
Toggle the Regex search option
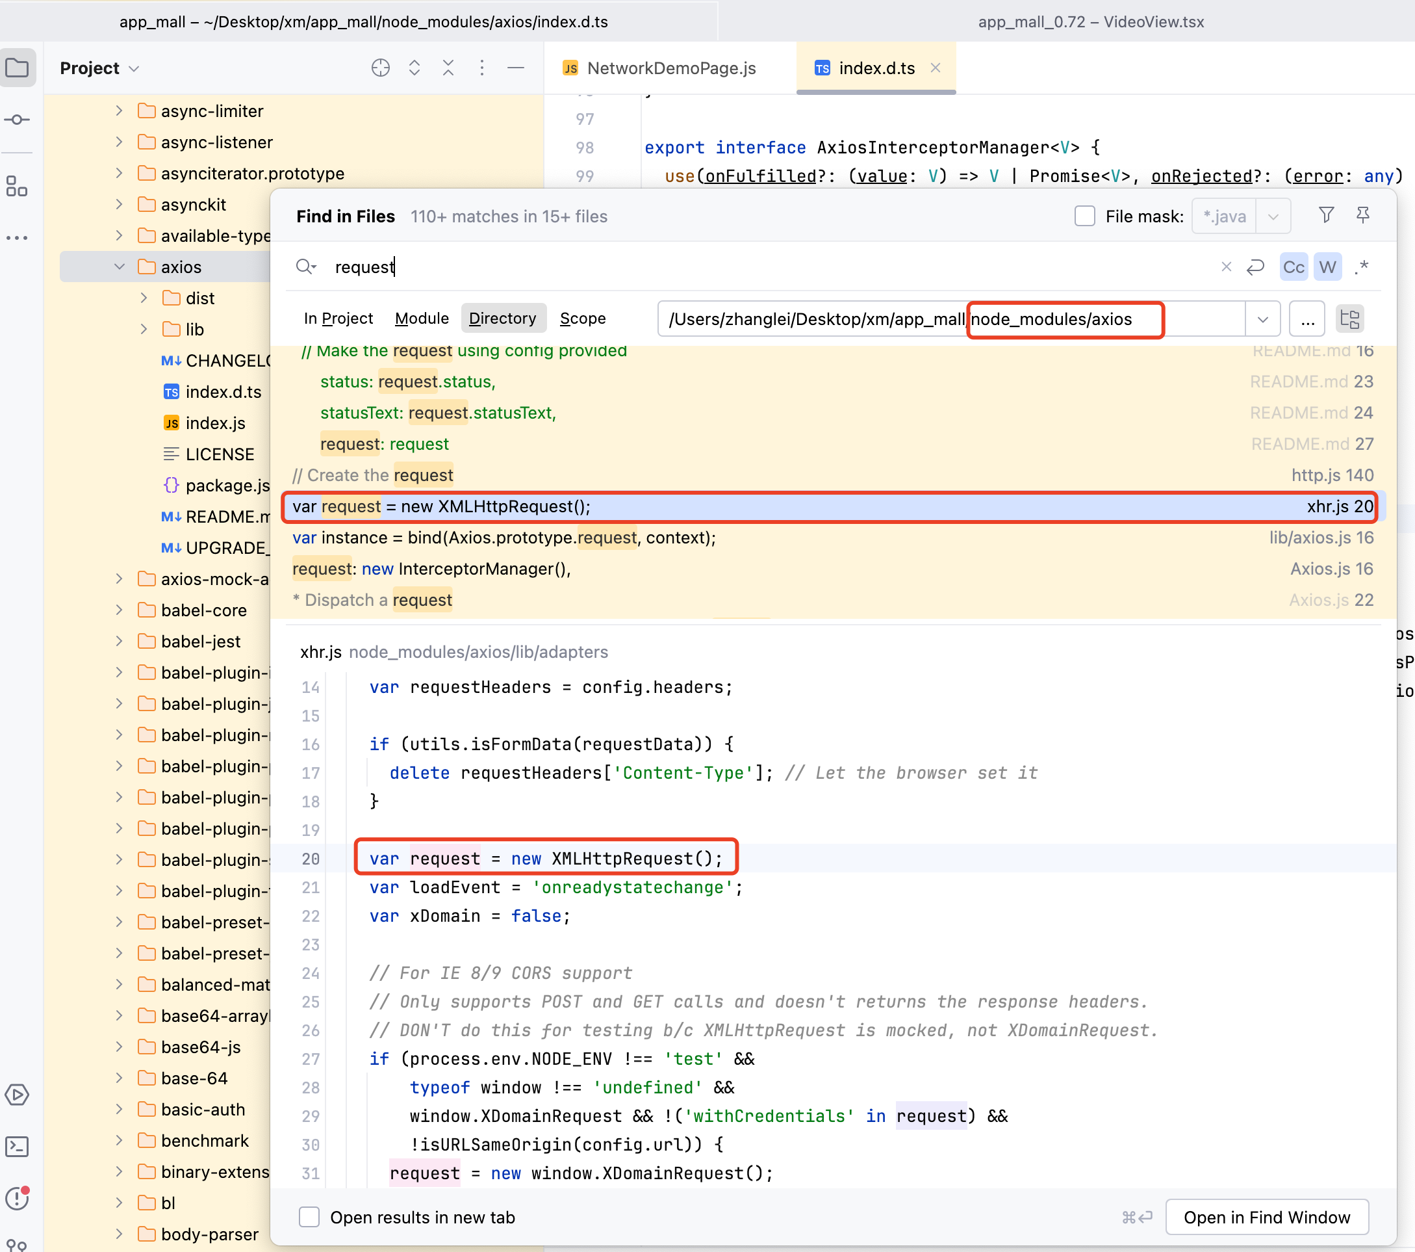(1362, 267)
